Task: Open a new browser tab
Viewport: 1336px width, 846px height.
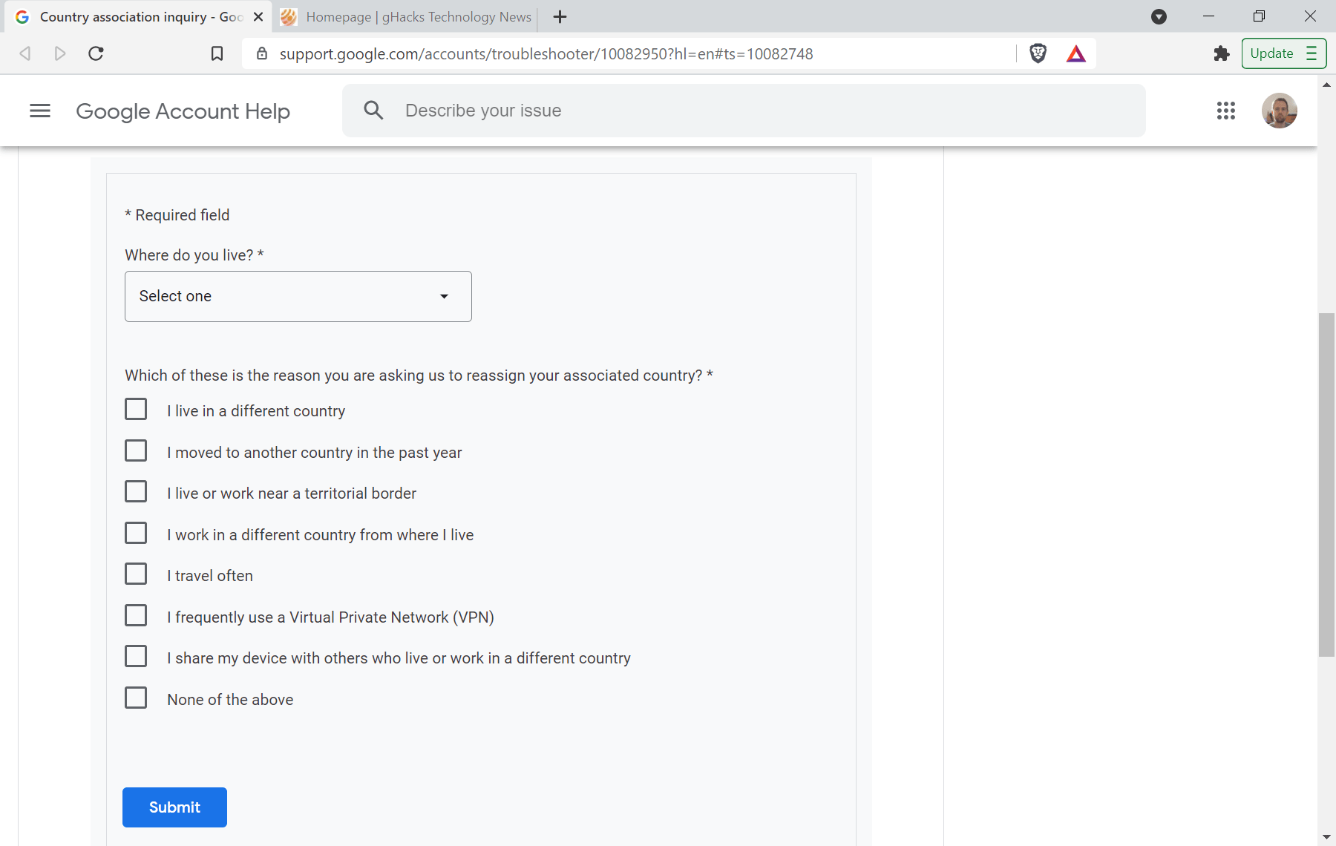Action: (560, 16)
